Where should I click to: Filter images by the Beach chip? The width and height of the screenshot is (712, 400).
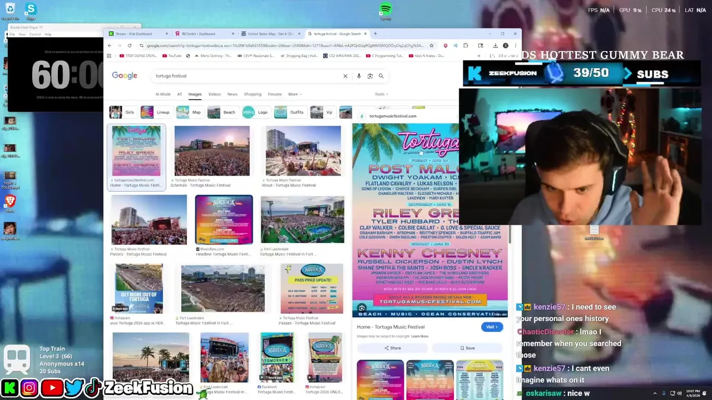tap(222, 112)
